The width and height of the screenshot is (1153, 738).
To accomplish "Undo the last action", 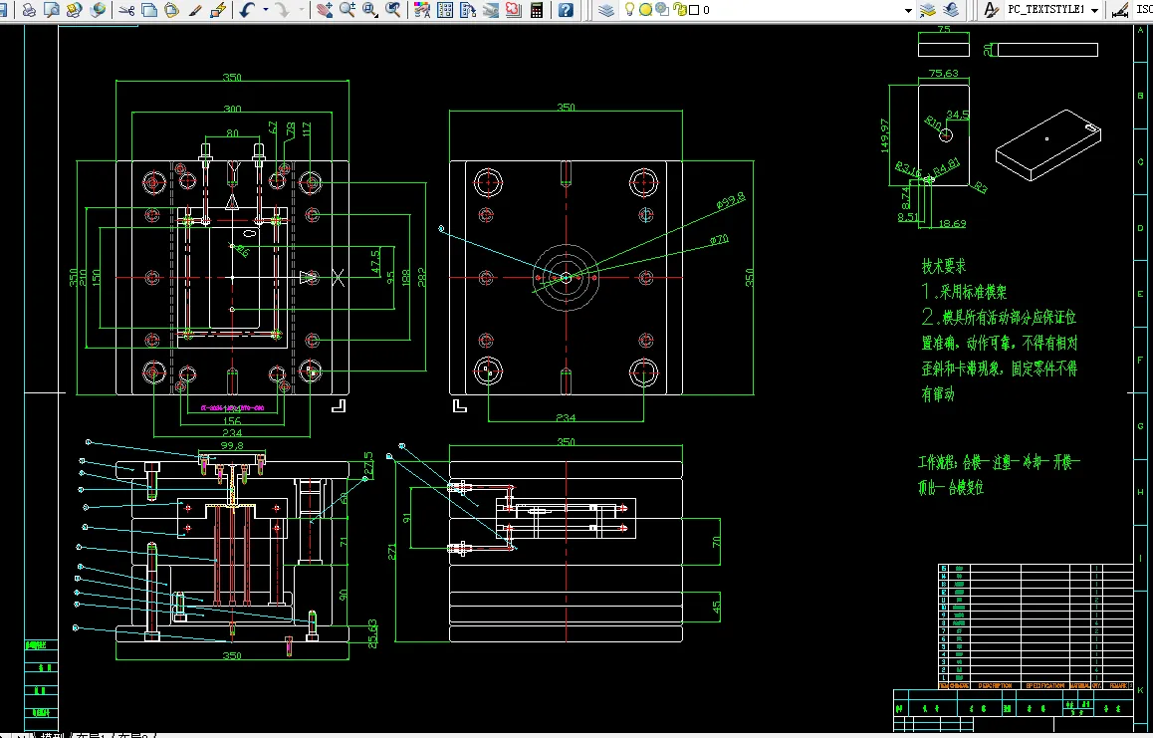I will click(248, 10).
